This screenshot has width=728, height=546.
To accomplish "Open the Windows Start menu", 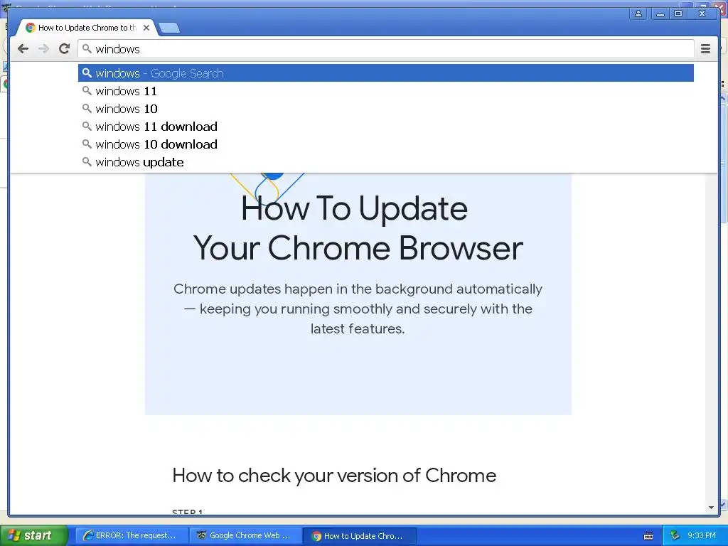I will pyautogui.click(x=34, y=535).
